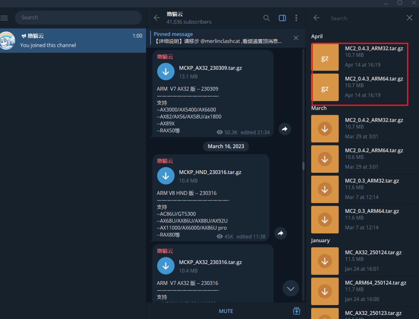The height and width of the screenshot is (319, 419).
Task: Download MC2_0.4.2_ARM64.tar.gz file
Action: click(x=325, y=159)
